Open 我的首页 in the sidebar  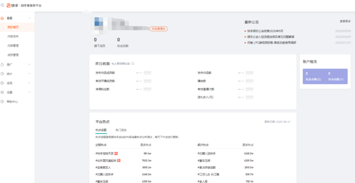pos(17,27)
